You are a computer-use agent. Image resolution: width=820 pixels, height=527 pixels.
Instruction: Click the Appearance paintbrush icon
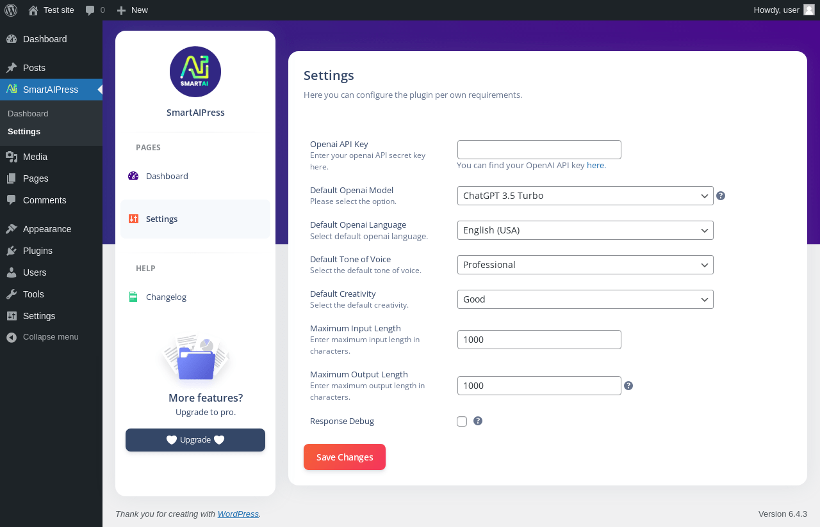coord(12,229)
